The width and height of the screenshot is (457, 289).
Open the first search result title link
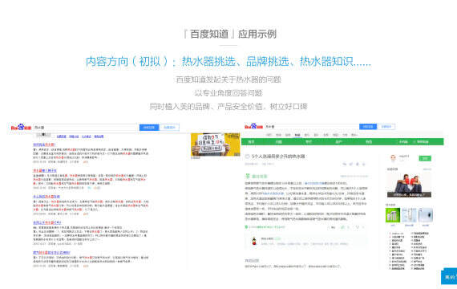(44, 144)
